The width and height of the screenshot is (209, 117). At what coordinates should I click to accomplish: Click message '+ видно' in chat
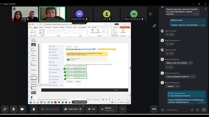[x=173, y=86]
